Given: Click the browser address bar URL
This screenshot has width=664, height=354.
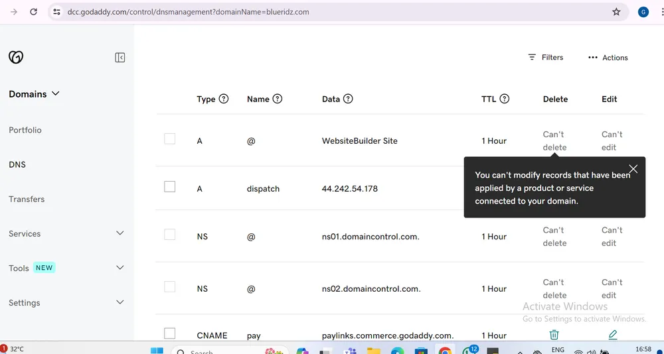Looking at the screenshot, I should [x=188, y=12].
